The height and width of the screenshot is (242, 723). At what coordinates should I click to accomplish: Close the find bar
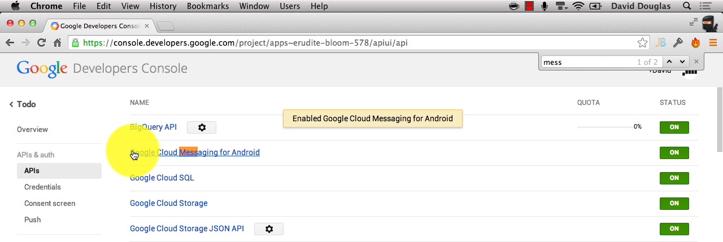696,61
